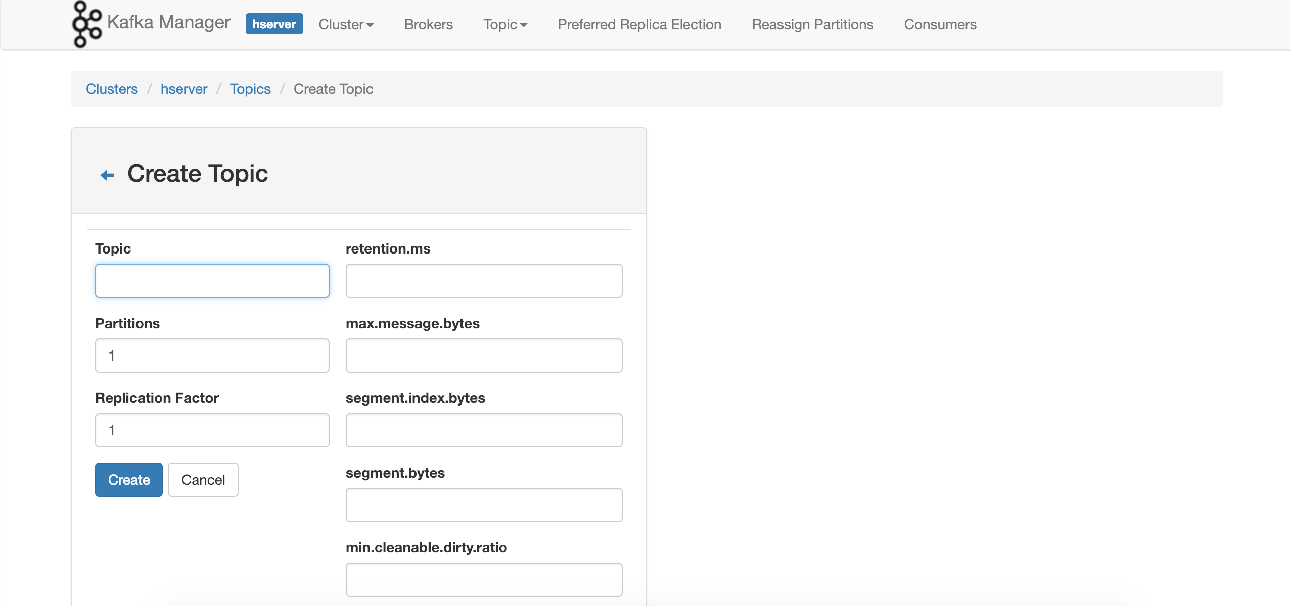Open the Preferred Replica Election page
Viewport: 1290px width, 606px height.
coord(639,24)
